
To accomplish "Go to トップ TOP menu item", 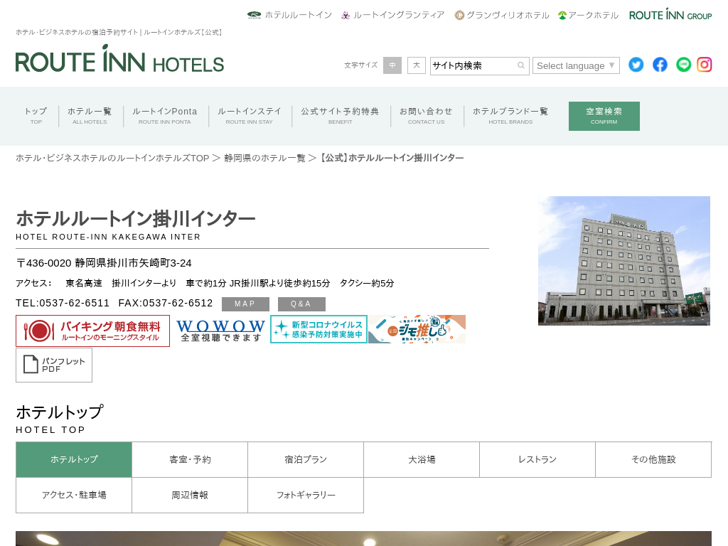I will tap(36, 116).
